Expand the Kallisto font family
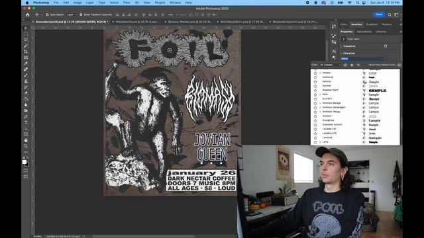Viewport: 424px width, 238px height. click(x=320, y=73)
